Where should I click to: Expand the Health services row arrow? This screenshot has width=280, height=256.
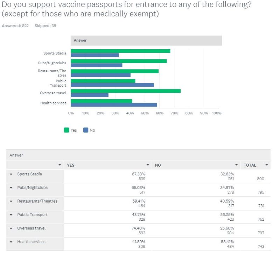[x=11, y=242]
